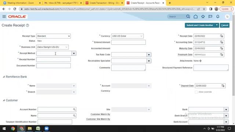Expand the Bank Account dropdown arrow
The height and width of the screenshot is (132, 235).
coord(226,122)
